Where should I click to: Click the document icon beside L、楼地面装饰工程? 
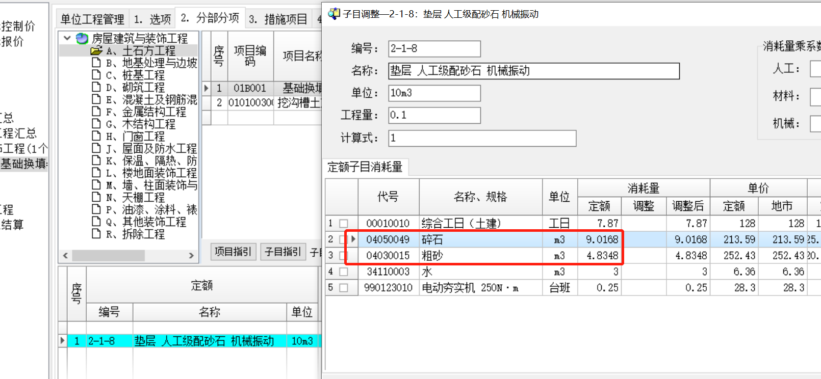[x=96, y=172]
